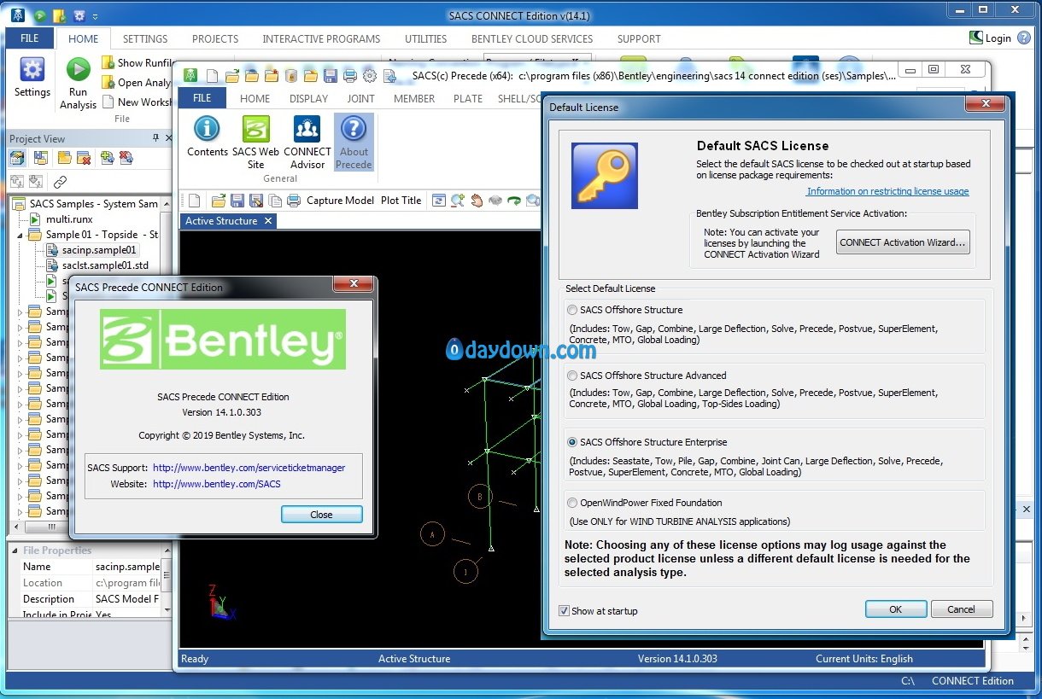Launch CONNECT Advisor in Precede

point(307,143)
